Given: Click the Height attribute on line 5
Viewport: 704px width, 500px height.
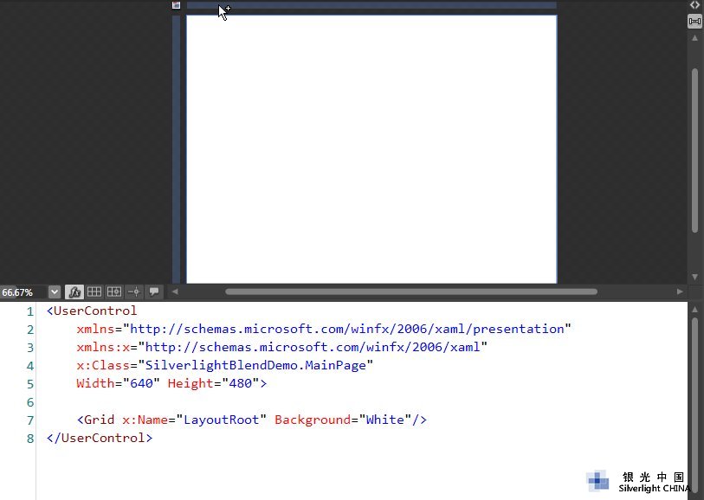Looking at the screenshot, I should 191,383.
